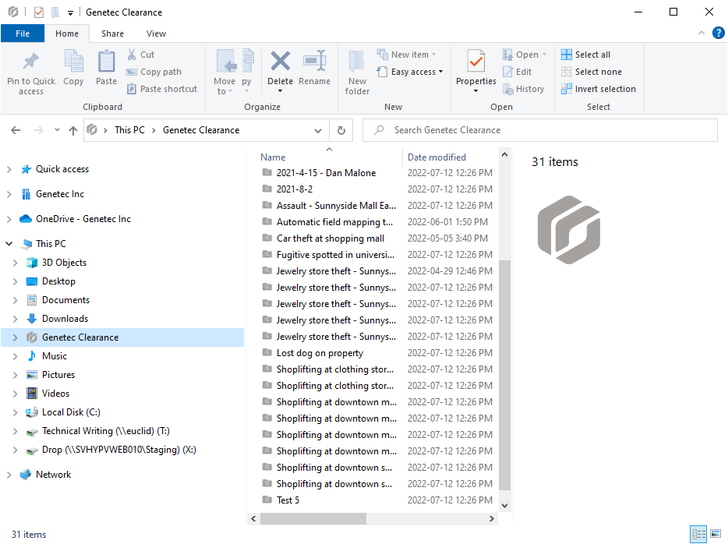Select 'Lost dog on property' folder
Image resolution: width=728 pixels, height=544 pixels.
point(320,353)
